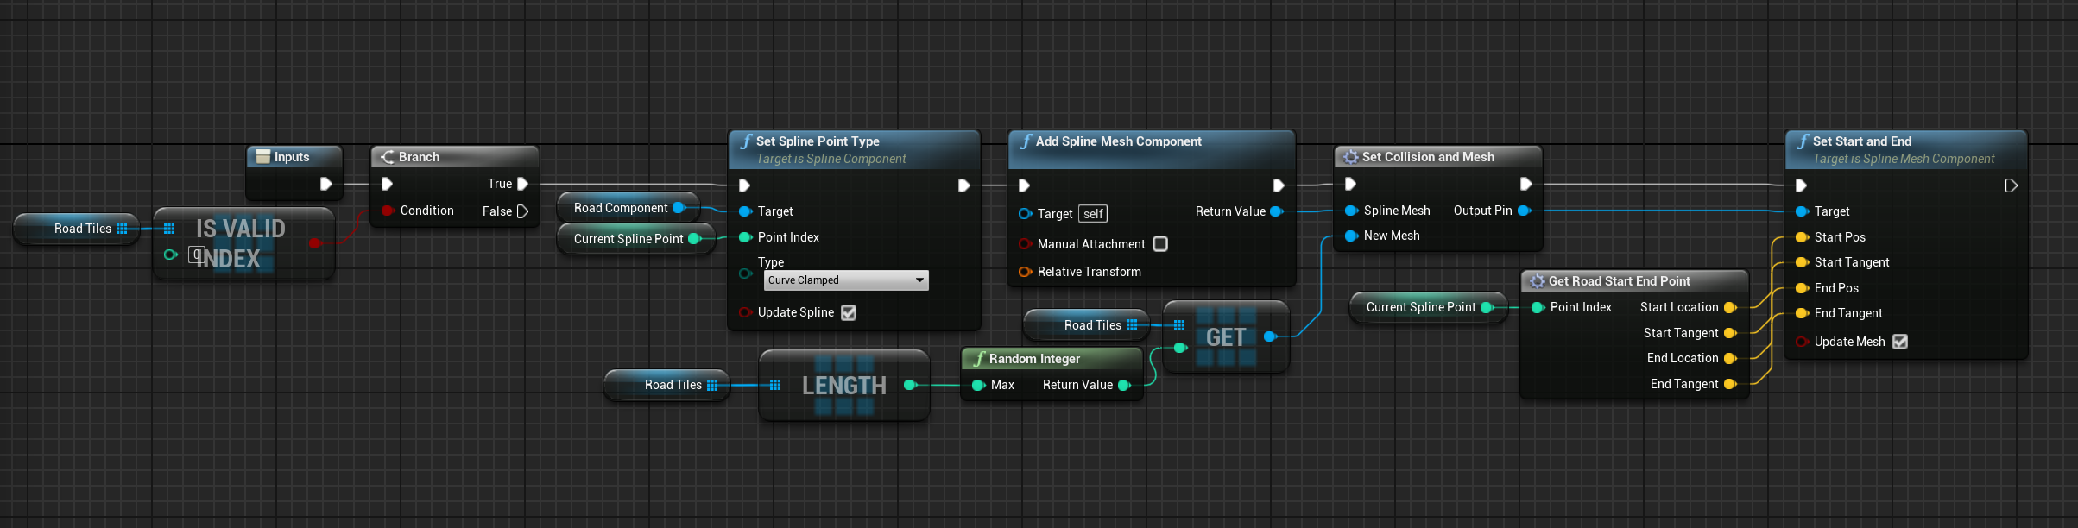
Task: Click the Set Spline Point Type execution output
Action: [963, 185]
